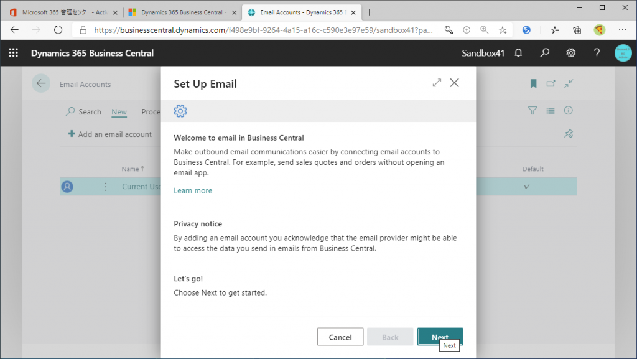Click the Default checkmark in Current User row
This screenshot has width=637, height=359.
coord(526,187)
